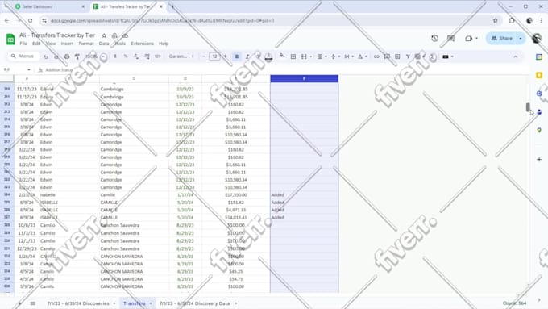The height and width of the screenshot is (309, 548).
Task: Open the Data menu
Action: (x=104, y=44)
